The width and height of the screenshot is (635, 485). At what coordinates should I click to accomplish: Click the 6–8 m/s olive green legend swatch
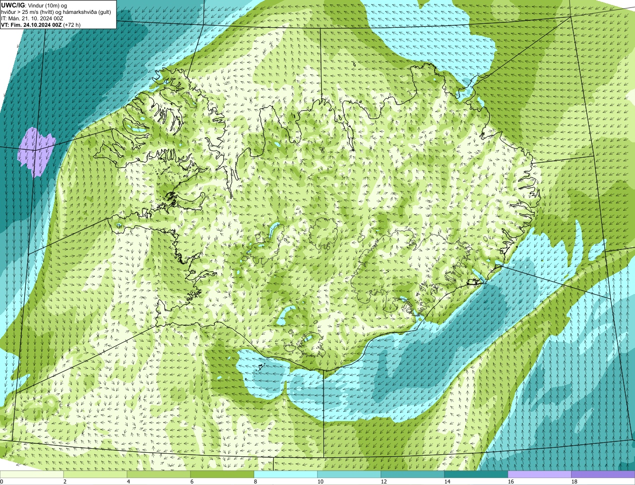(x=222, y=474)
